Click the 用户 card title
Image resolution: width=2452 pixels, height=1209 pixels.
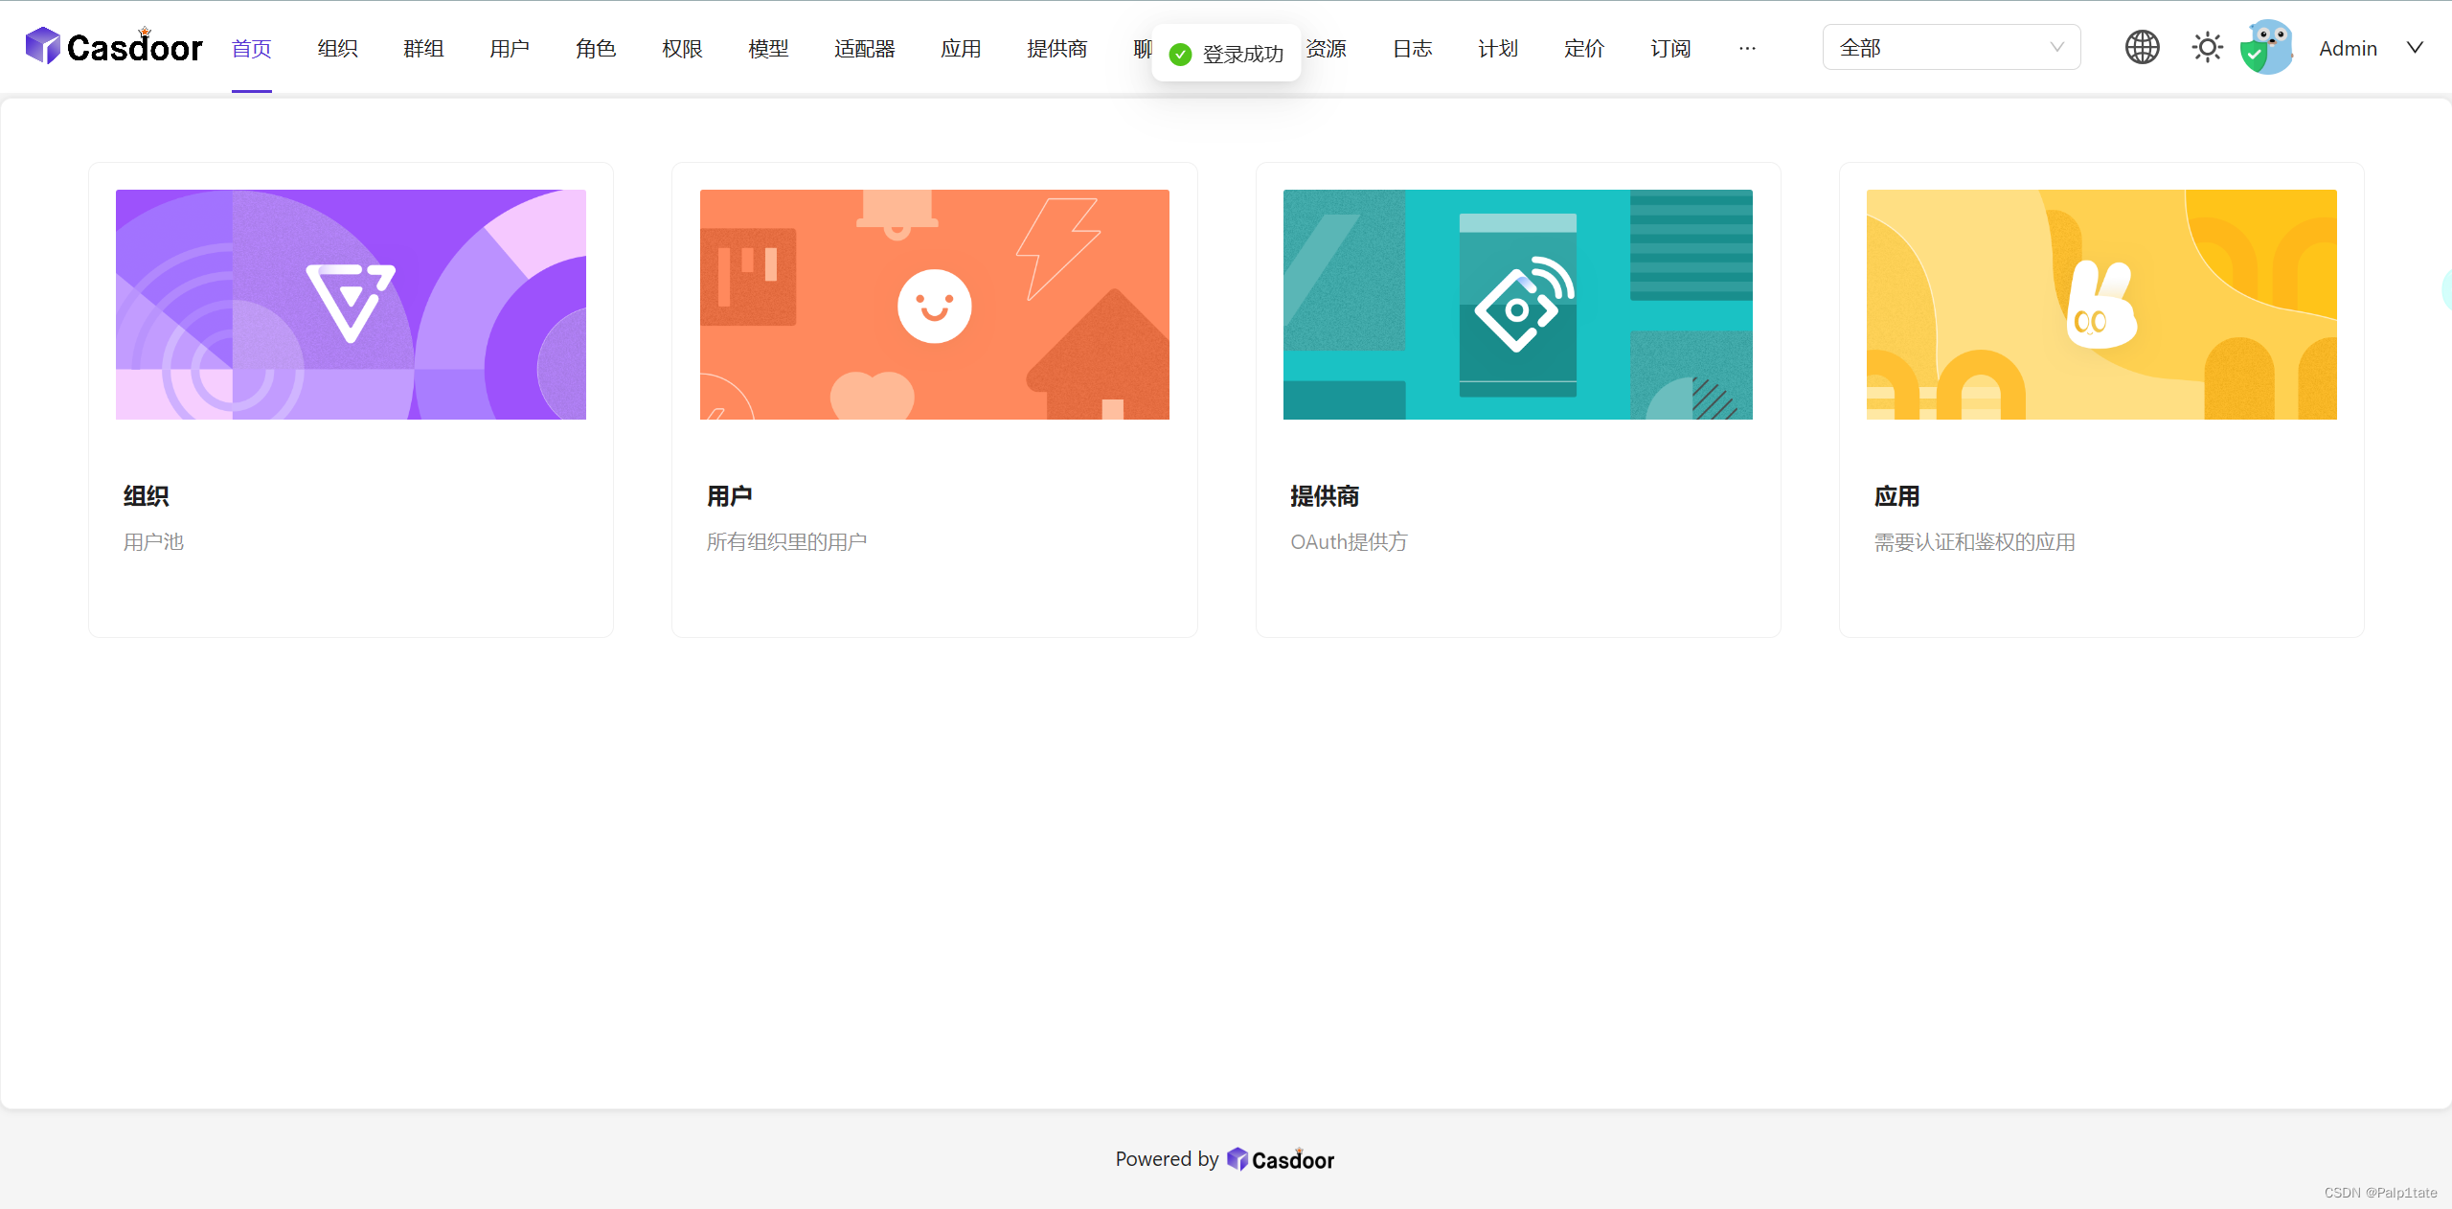click(x=730, y=496)
